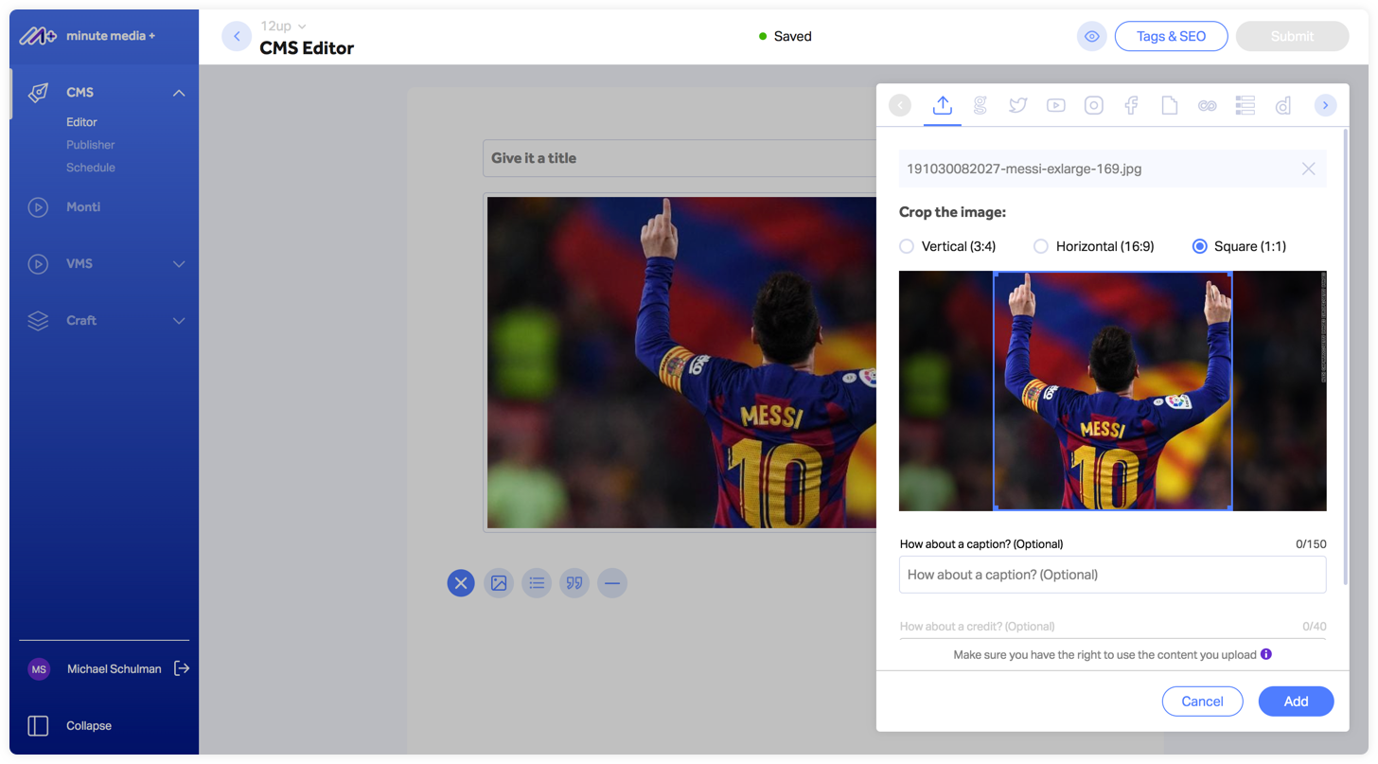1378x764 pixels.
Task: Click Michael Schulman user name
Action: pos(115,669)
